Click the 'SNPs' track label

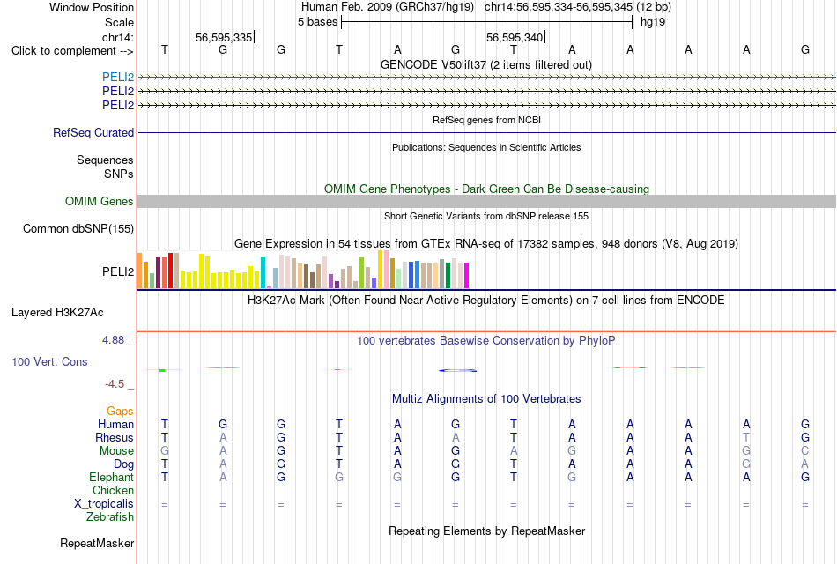click(119, 174)
